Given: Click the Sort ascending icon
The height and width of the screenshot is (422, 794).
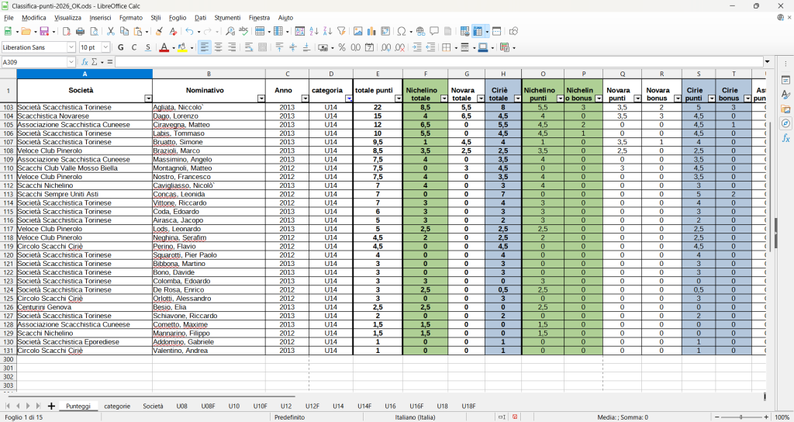Looking at the screenshot, I should coord(314,32).
